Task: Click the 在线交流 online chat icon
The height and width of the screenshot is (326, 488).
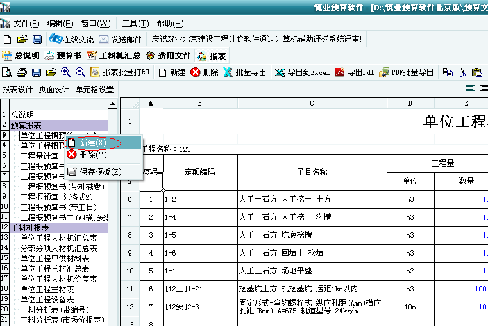Action: [x=56, y=39]
